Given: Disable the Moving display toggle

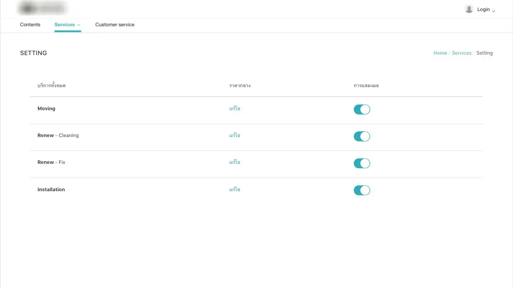Looking at the screenshot, I should (x=362, y=109).
